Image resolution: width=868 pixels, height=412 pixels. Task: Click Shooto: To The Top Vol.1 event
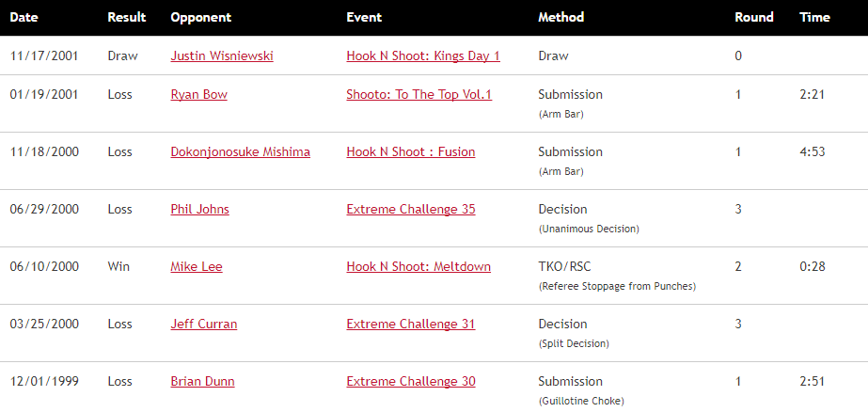click(x=418, y=94)
